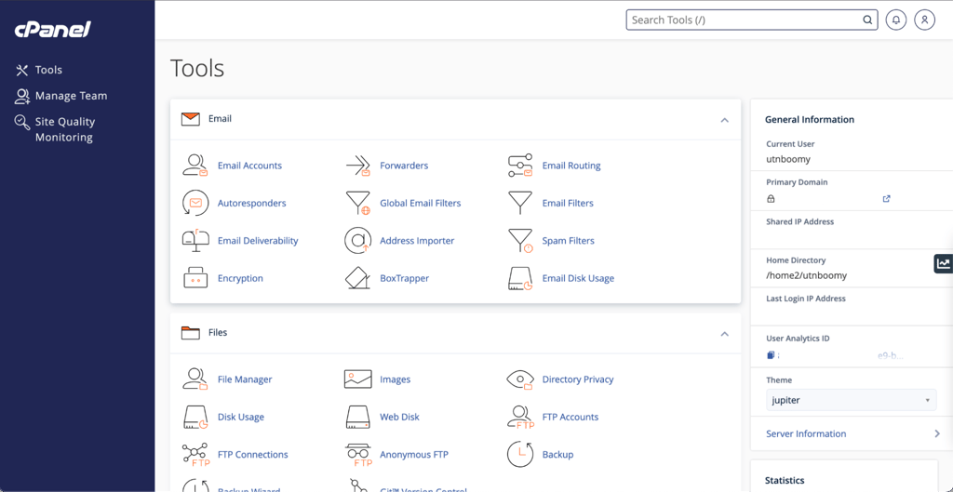Image resolution: width=953 pixels, height=492 pixels.
Task: Click the Statistics panel heading
Action: coord(785,480)
